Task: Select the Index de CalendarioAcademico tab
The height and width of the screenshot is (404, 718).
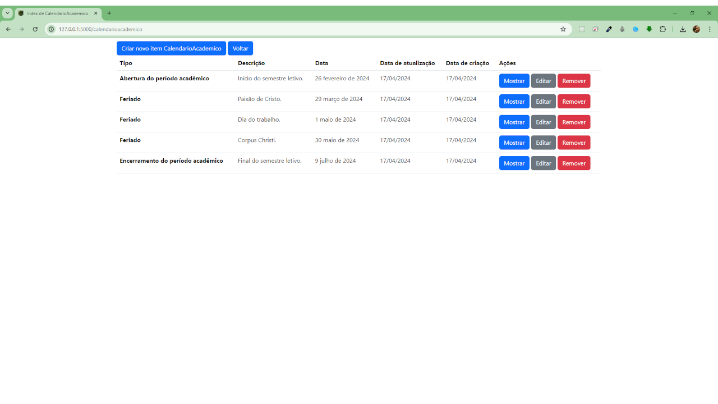Action: 57,13
